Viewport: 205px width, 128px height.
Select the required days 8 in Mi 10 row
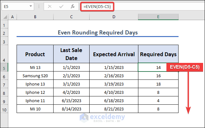tap(158, 109)
